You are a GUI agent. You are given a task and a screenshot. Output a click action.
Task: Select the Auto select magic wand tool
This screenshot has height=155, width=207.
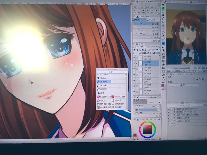[163, 36]
